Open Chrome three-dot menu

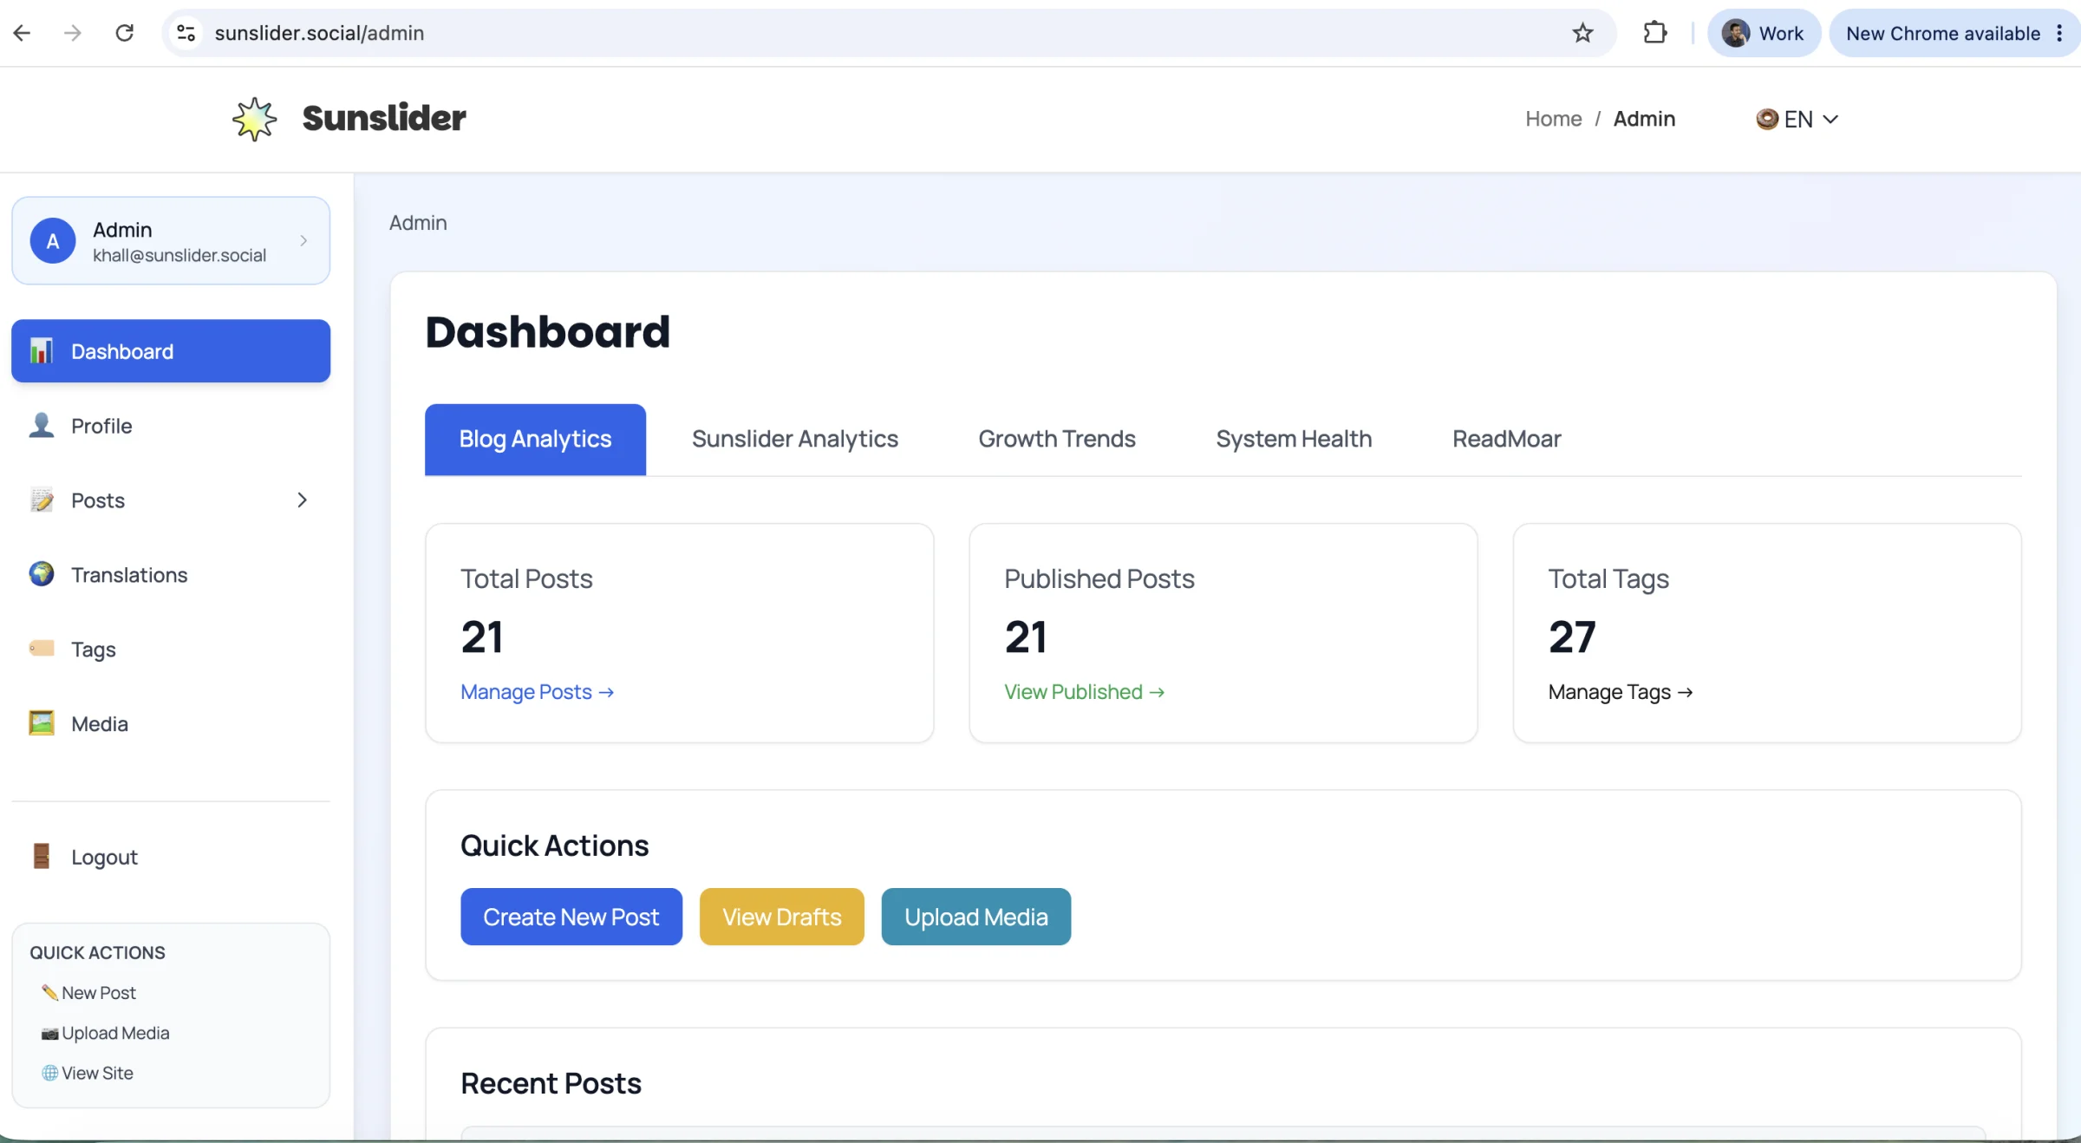[x=2059, y=33]
